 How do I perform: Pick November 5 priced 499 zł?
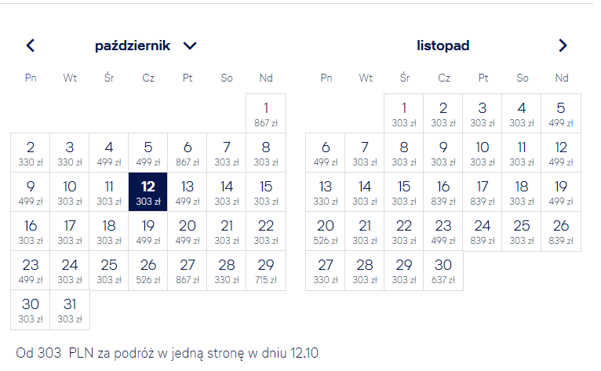pyautogui.click(x=561, y=114)
